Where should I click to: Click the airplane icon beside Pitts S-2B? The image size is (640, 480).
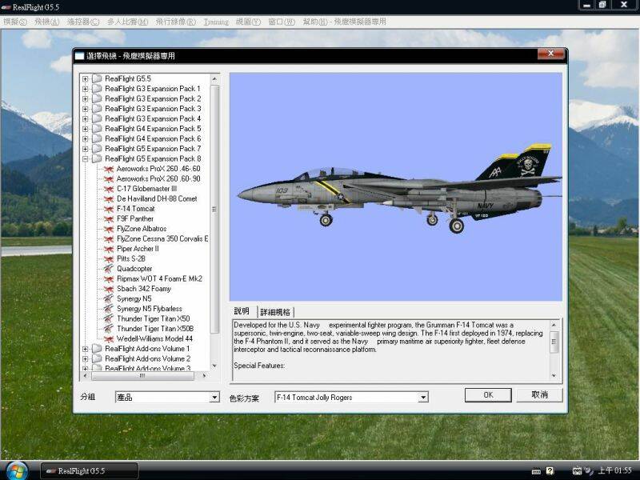(109, 259)
